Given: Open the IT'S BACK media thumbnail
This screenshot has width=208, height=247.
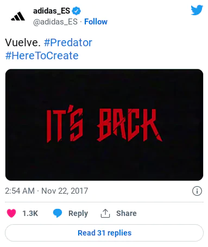Looking at the screenshot, I should [104, 125].
